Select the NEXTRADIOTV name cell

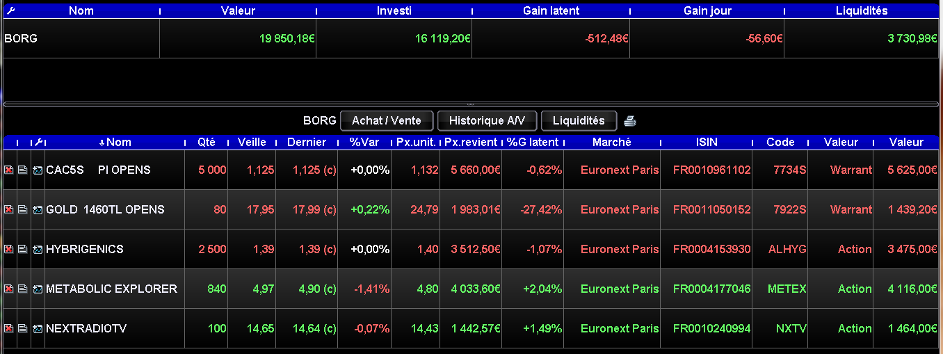click(x=115, y=329)
